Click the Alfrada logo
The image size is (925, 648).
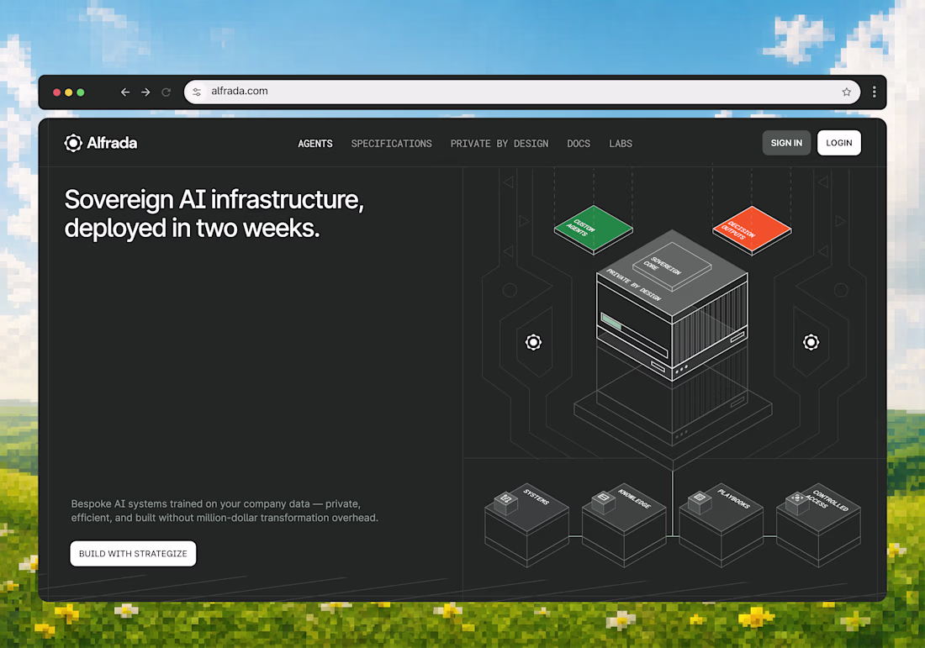(101, 143)
